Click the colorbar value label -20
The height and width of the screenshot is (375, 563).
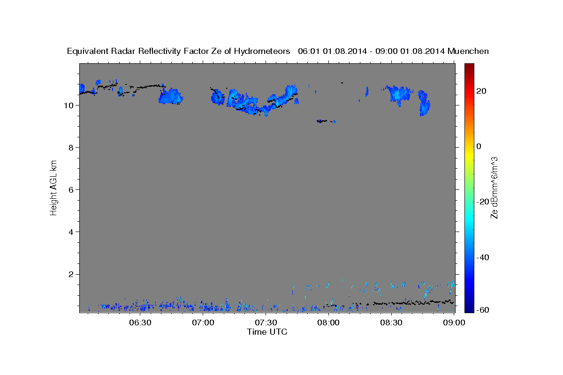[x=483, y=202]
